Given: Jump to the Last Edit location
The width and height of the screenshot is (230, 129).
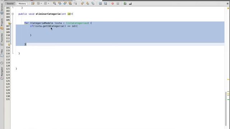Looking at the screenshot, I should [x=33, y=3].
